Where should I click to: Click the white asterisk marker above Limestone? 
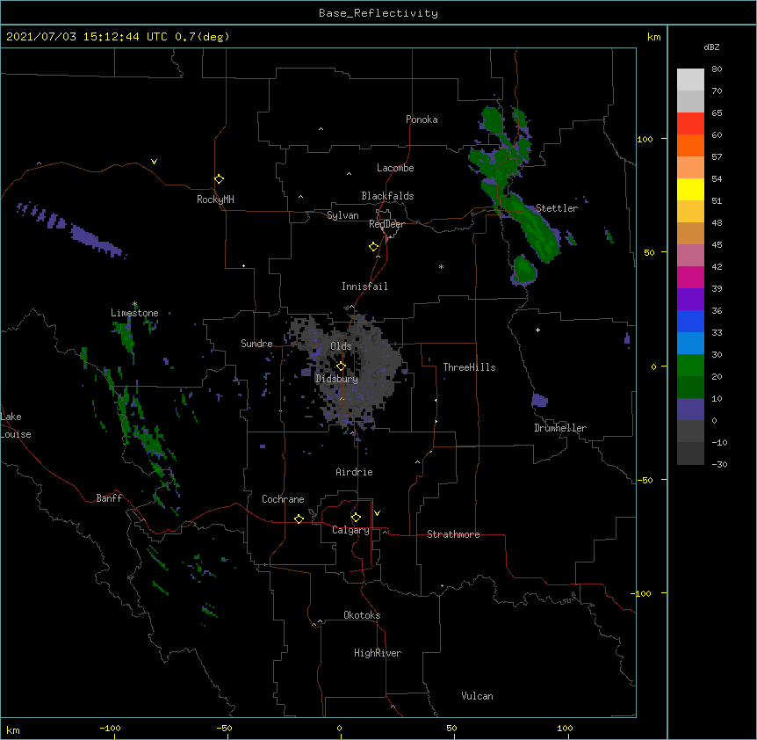(x=134, y=304)
